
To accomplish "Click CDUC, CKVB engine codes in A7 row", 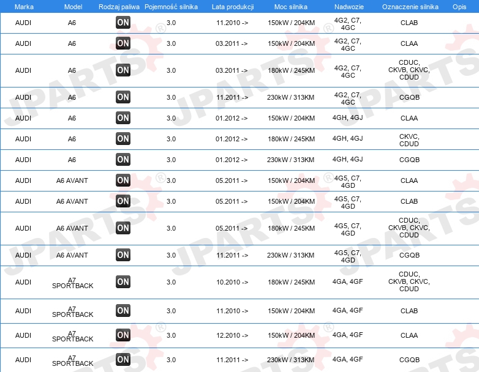I will pyautogui.click(x=409, y=281).
